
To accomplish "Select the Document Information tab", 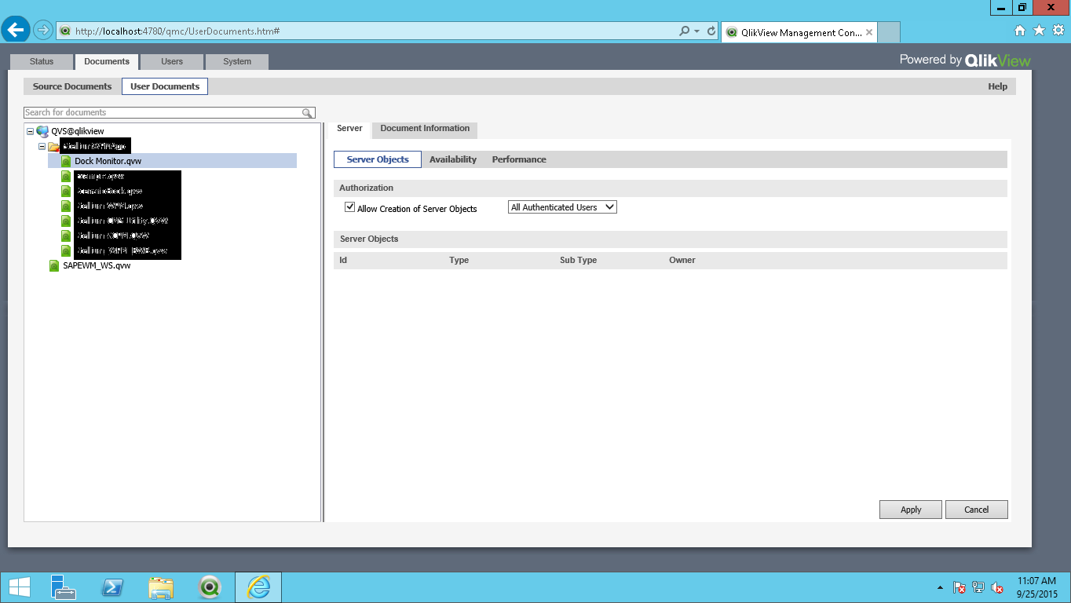I will coord(425,129).
